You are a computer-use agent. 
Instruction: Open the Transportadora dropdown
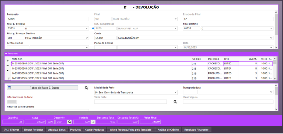pos(271,92)
